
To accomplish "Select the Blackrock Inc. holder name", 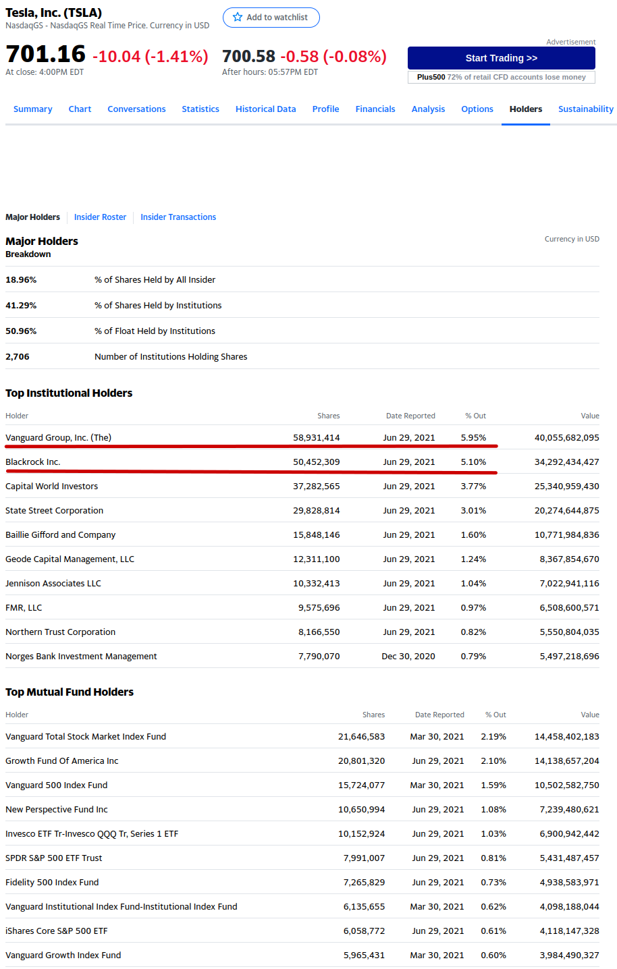I will [32, 462].
